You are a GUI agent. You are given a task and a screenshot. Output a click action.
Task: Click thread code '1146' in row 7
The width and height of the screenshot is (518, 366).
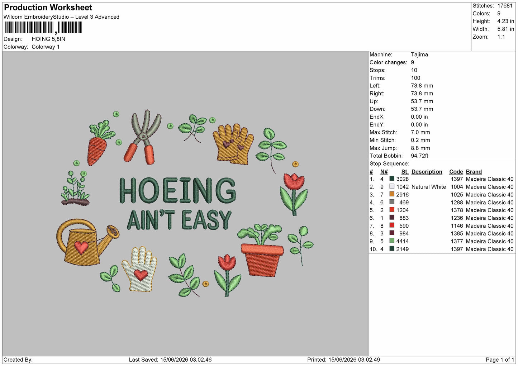coord(457,226)
